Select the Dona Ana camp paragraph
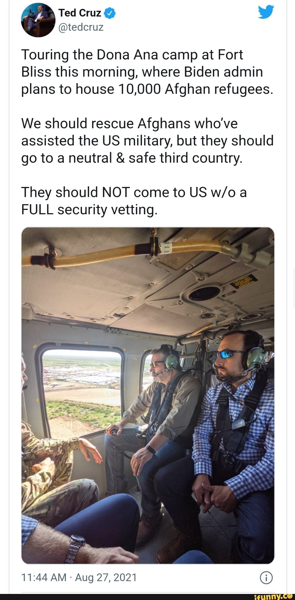This screenshot has width=295, height=600. (147, 72)
